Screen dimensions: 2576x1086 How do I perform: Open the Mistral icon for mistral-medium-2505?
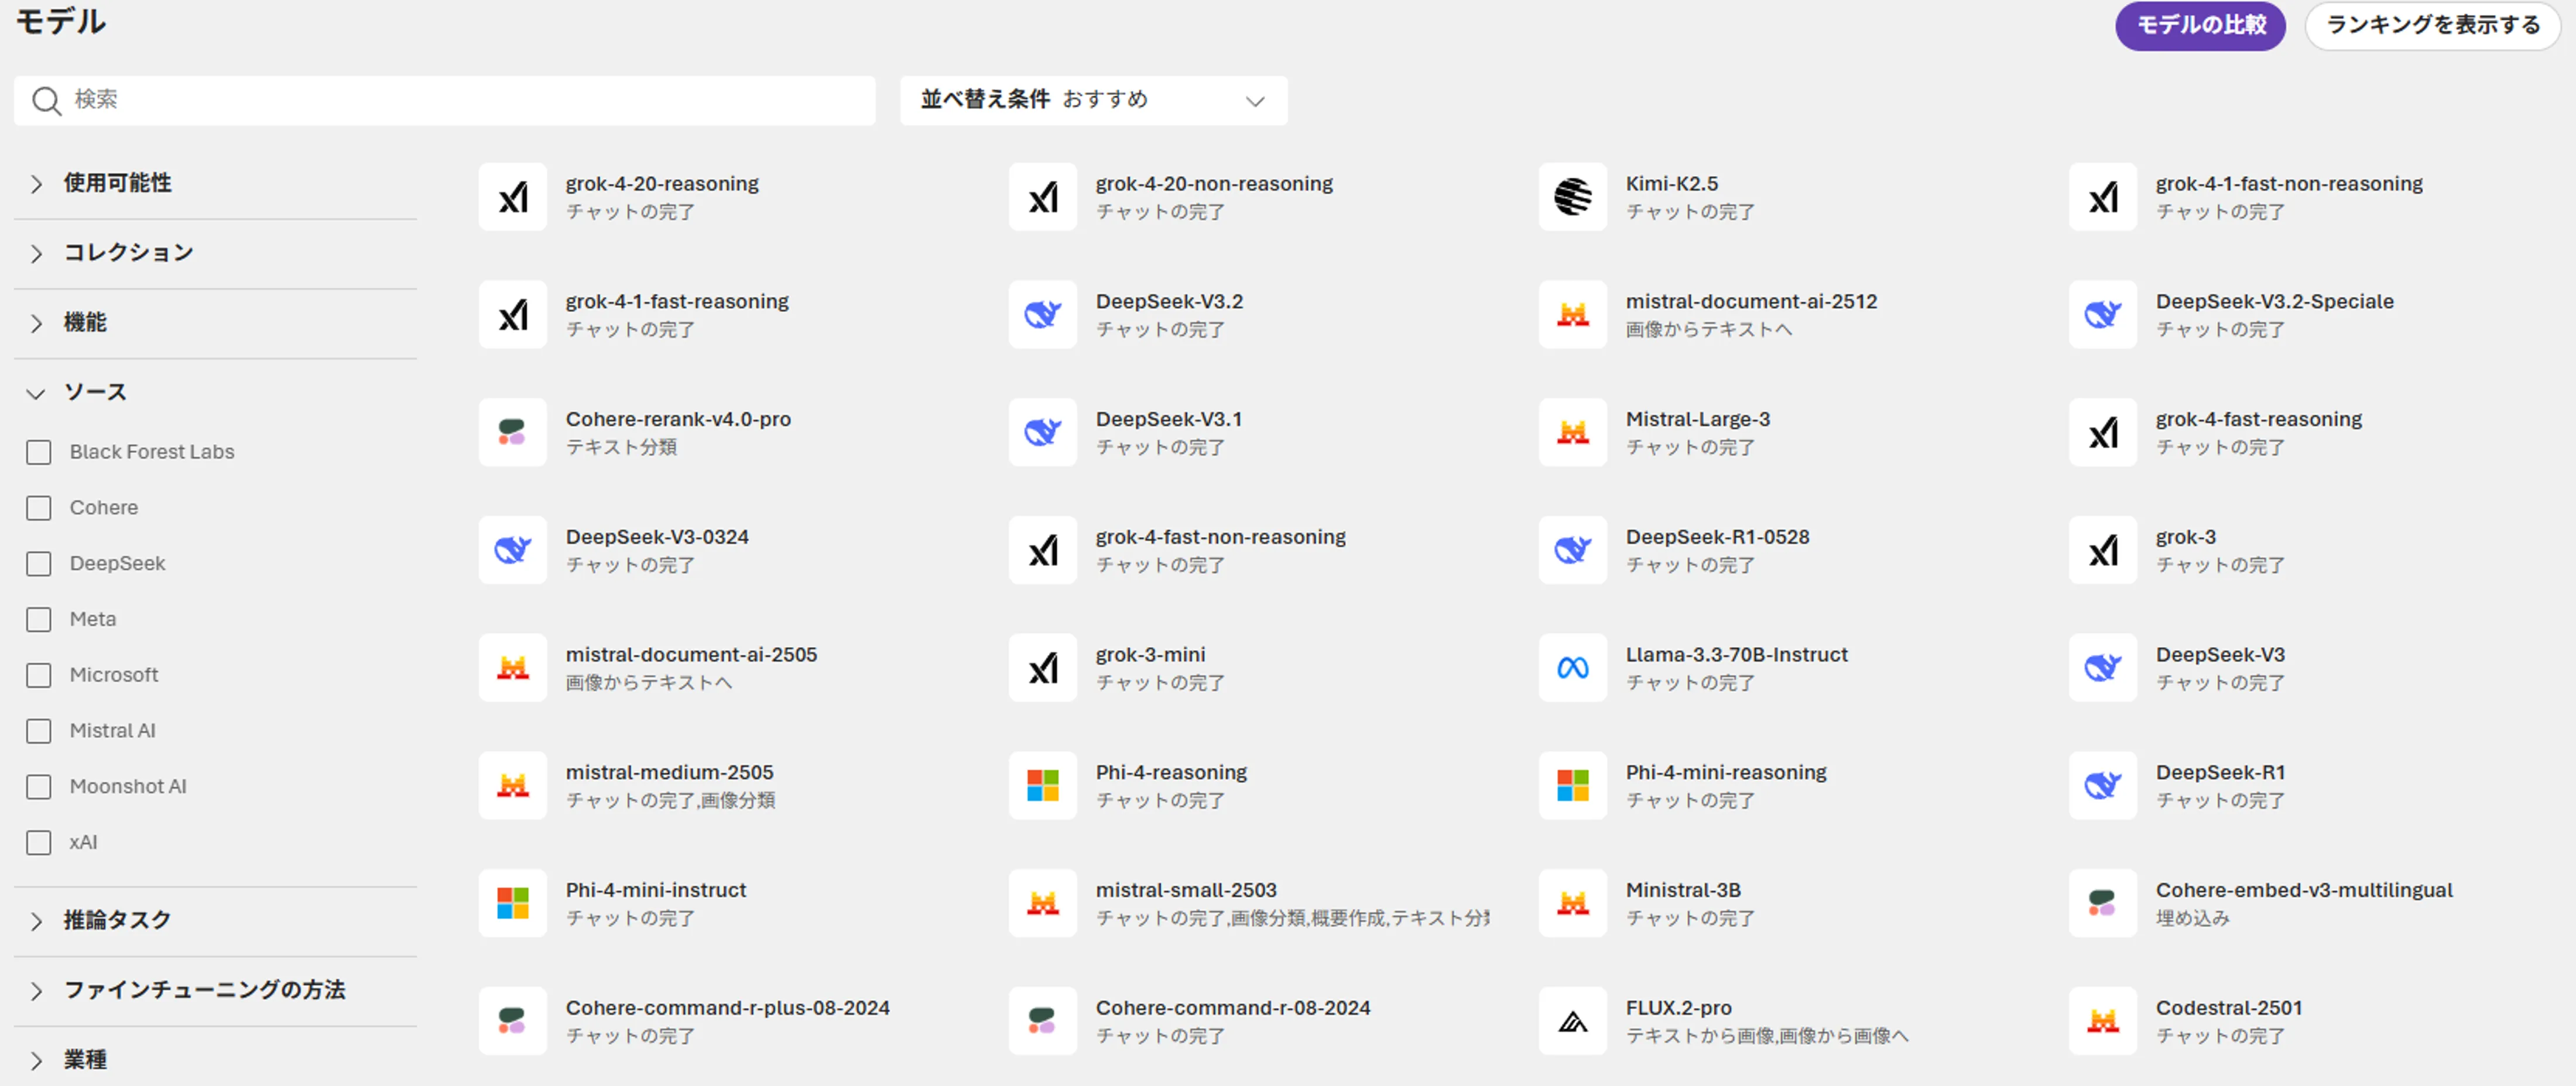coord(512,786)
